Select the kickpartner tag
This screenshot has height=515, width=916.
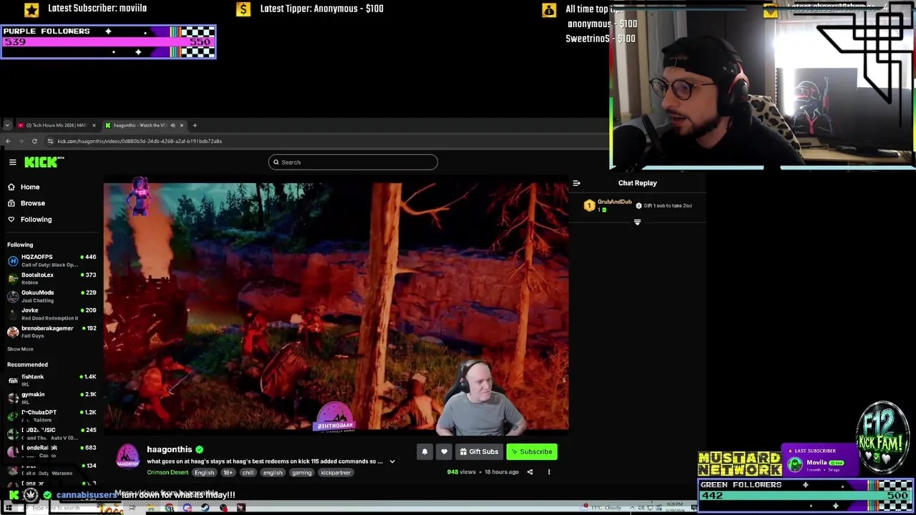(336, 473)
